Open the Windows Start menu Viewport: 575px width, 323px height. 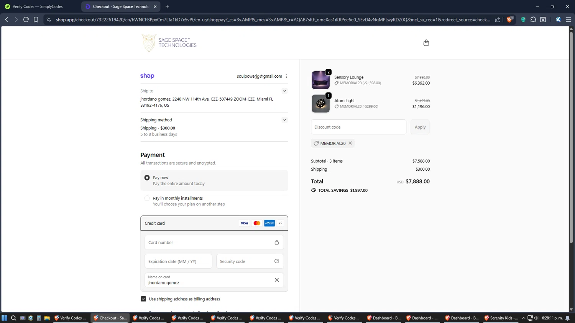[5, 318]
